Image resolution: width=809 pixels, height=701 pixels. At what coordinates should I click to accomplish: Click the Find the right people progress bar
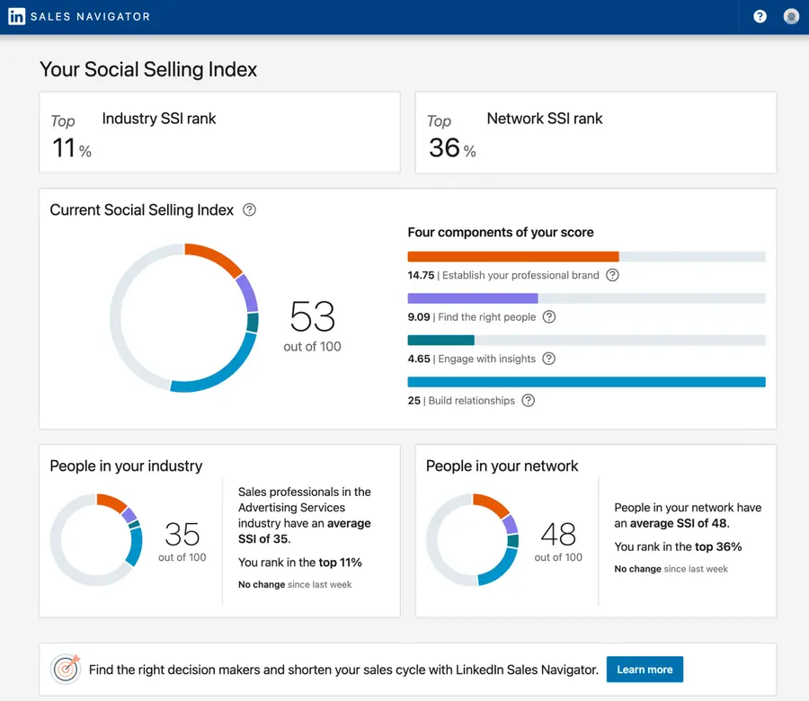pyautogui.click(x=586, y=297)
